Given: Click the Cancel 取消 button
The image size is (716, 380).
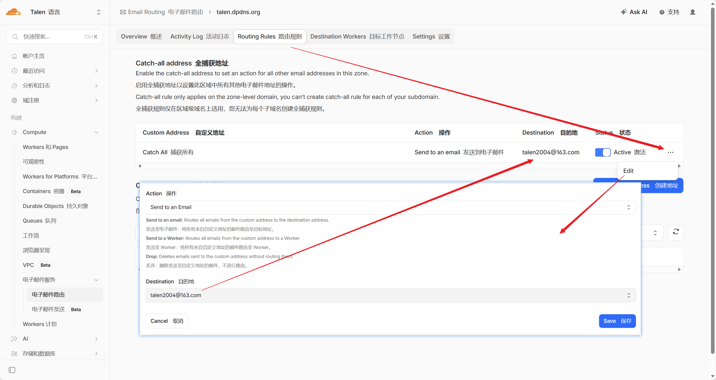Looking at the screenshot, I should [x=167, y=321].
